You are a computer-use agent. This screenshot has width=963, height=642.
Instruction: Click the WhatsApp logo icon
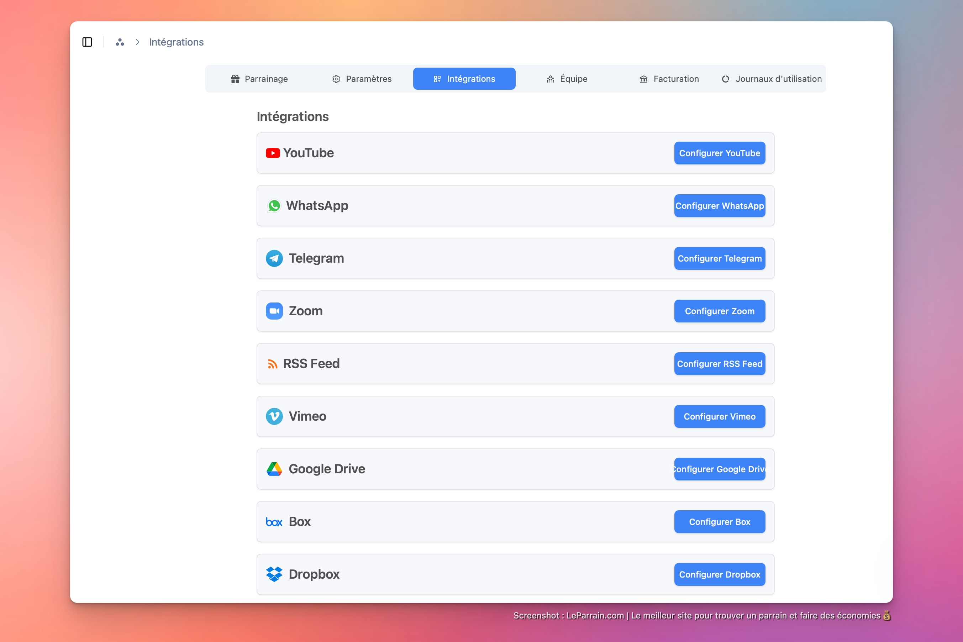pos(274,206)
